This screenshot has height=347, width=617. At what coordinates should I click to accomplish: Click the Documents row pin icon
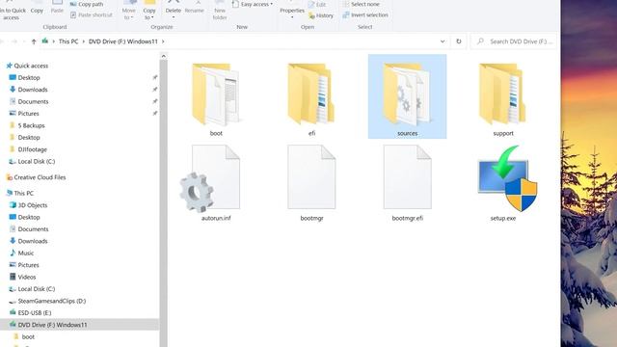(x=154, y=101)
